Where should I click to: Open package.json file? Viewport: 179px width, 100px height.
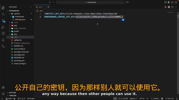tap(20, 55)
